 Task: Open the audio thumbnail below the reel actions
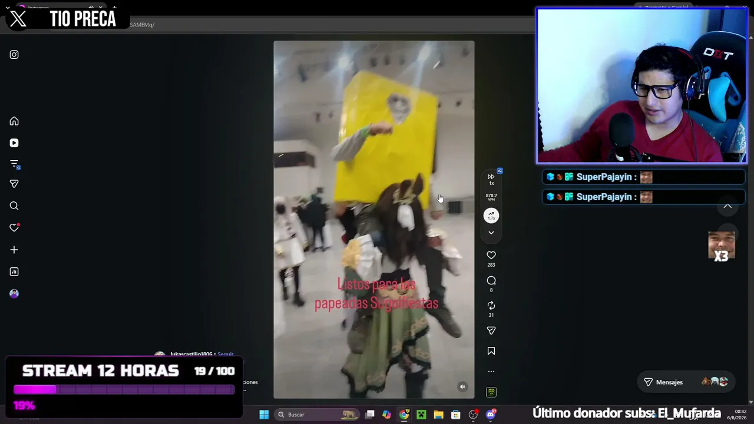pyautogui.click(x=491, y=392)
